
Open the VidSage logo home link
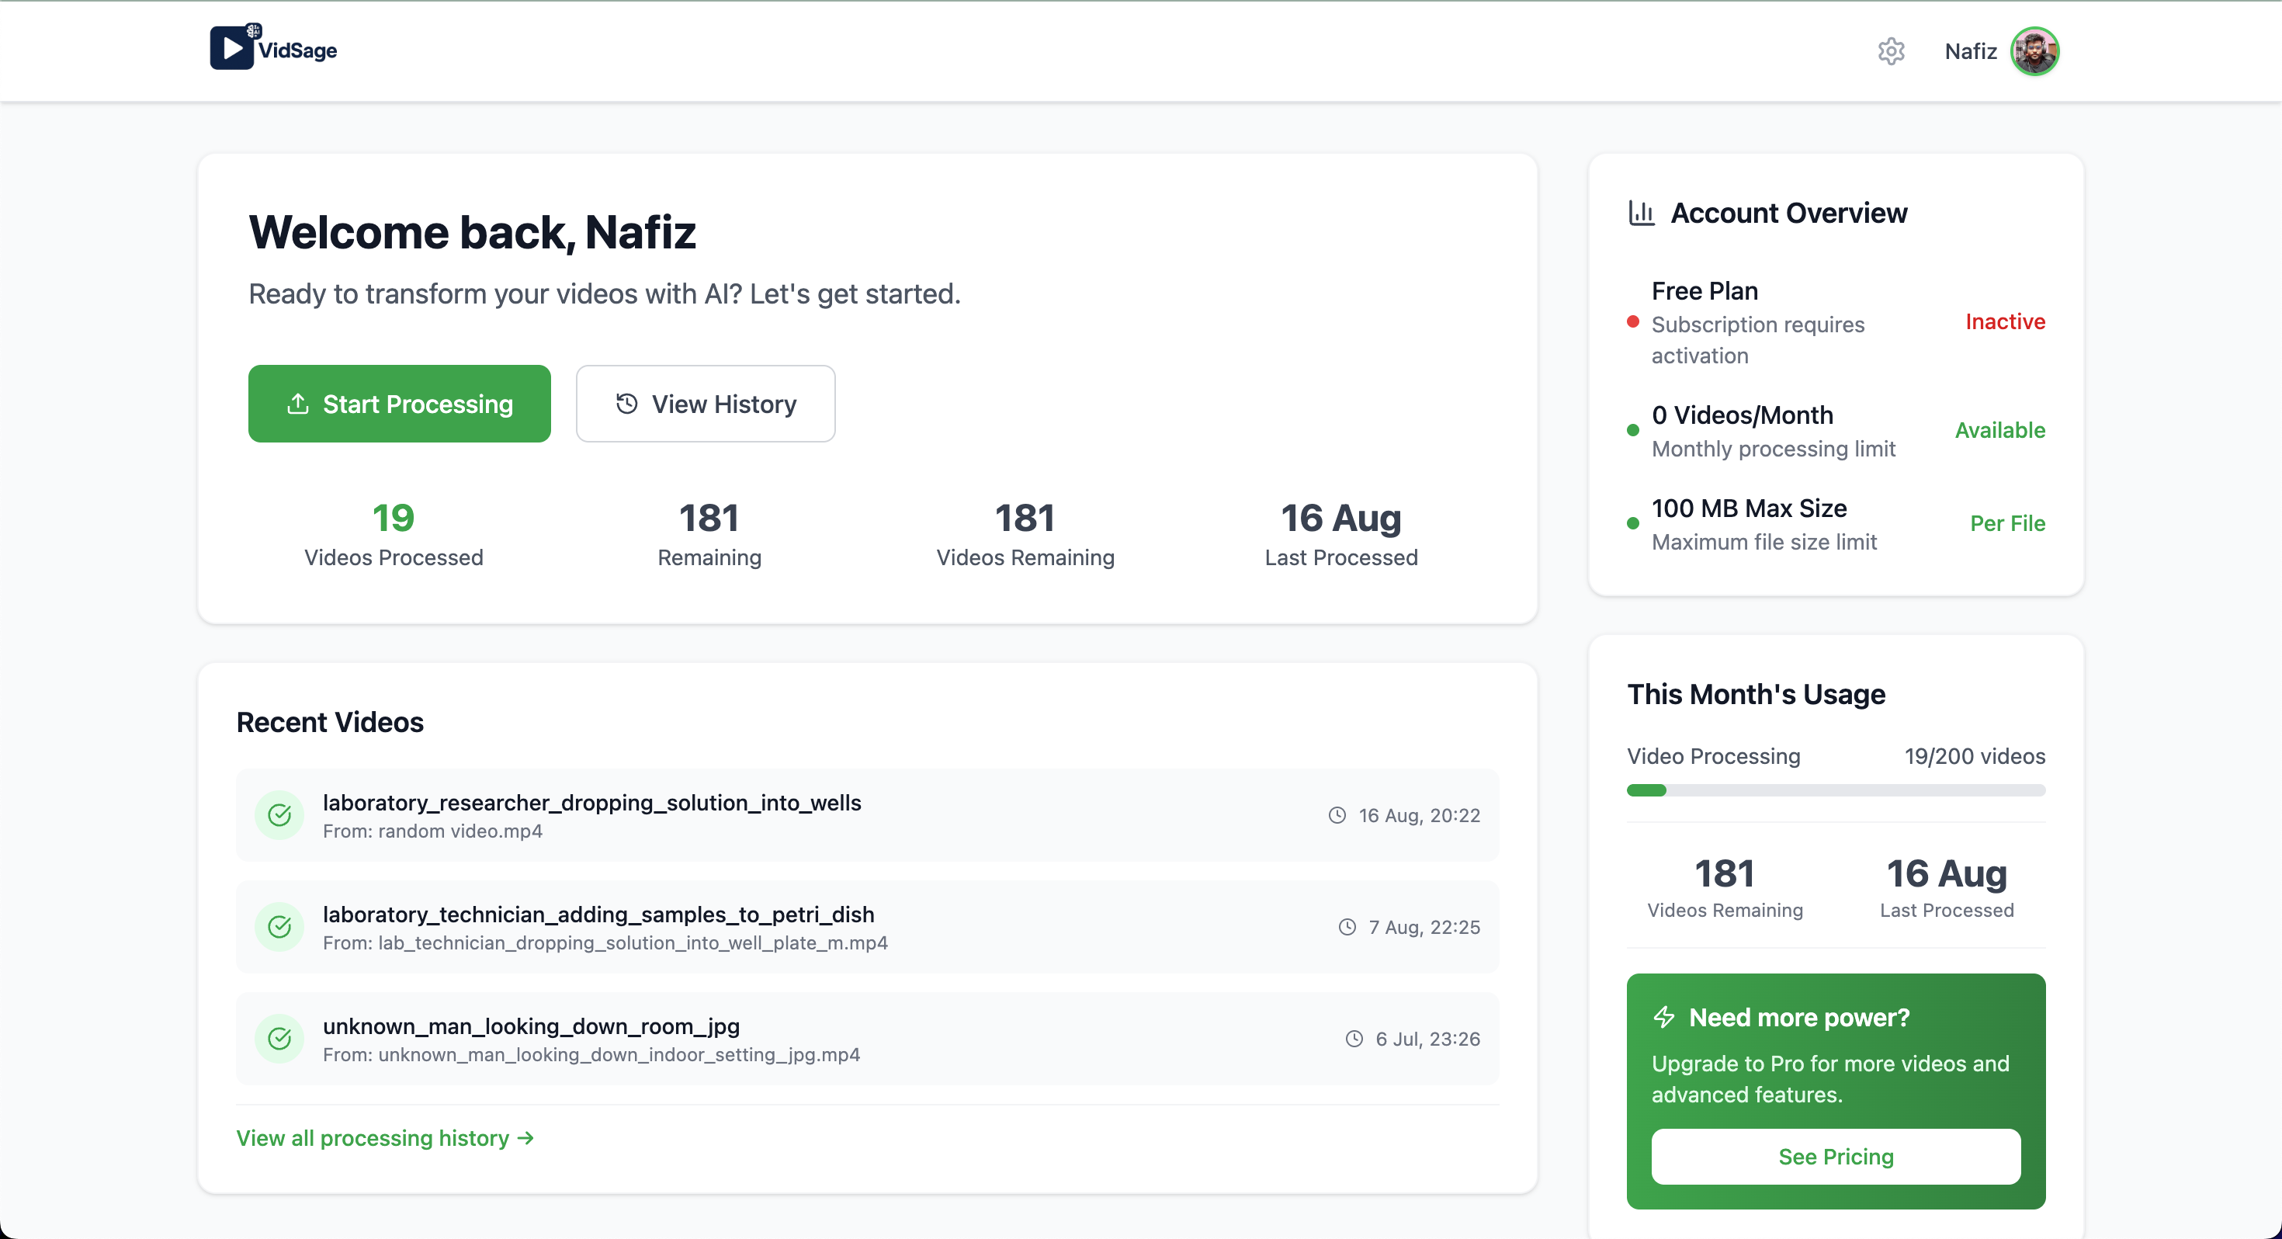pyautogui.click(x=274, y=48)
